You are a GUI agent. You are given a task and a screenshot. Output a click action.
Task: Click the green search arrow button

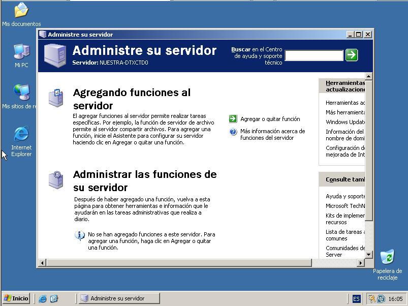pos(352,55)
